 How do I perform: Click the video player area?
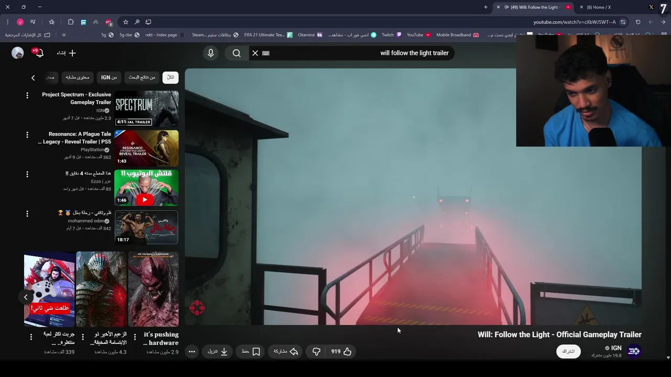pos(413,196)
